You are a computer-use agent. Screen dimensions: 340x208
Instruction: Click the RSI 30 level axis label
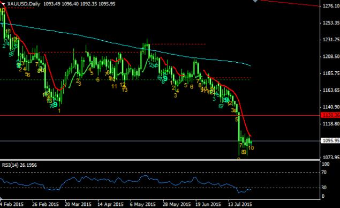[x=324, y=188]
